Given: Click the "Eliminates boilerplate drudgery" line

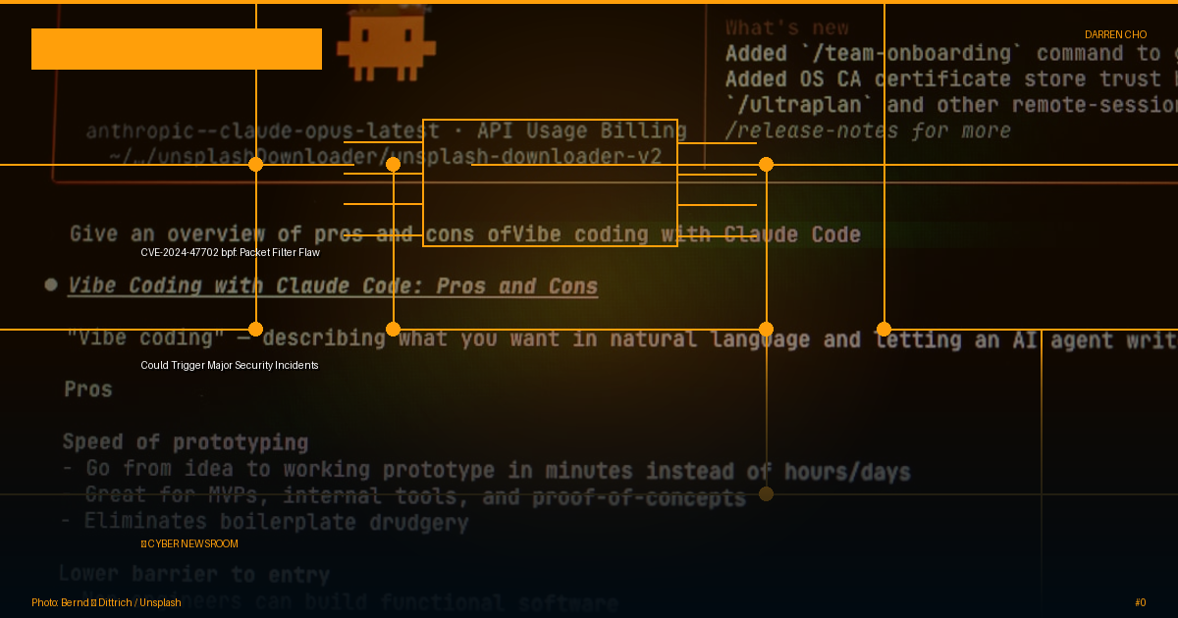Looking at the screenshot, I should tap(265, 522).
